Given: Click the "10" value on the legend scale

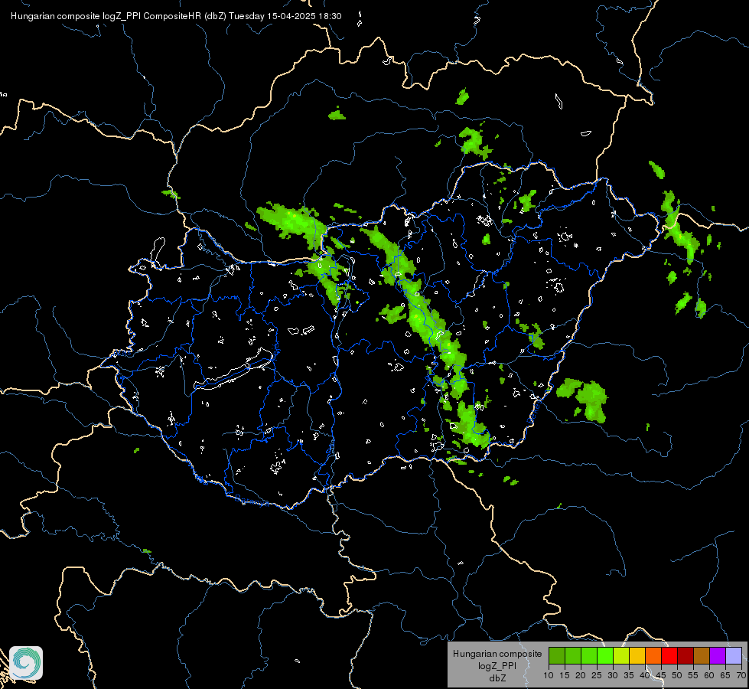Looking at the screenshot, I should click(549, 676).
